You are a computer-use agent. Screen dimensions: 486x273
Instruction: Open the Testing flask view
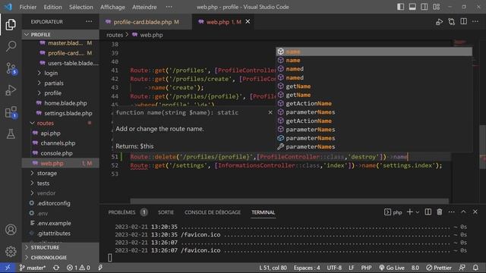click(11, 134)
